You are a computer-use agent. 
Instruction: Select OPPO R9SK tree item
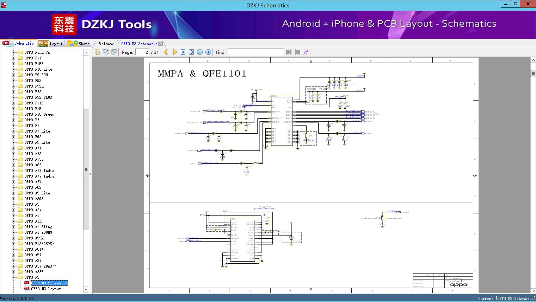[x=34, y=86]
